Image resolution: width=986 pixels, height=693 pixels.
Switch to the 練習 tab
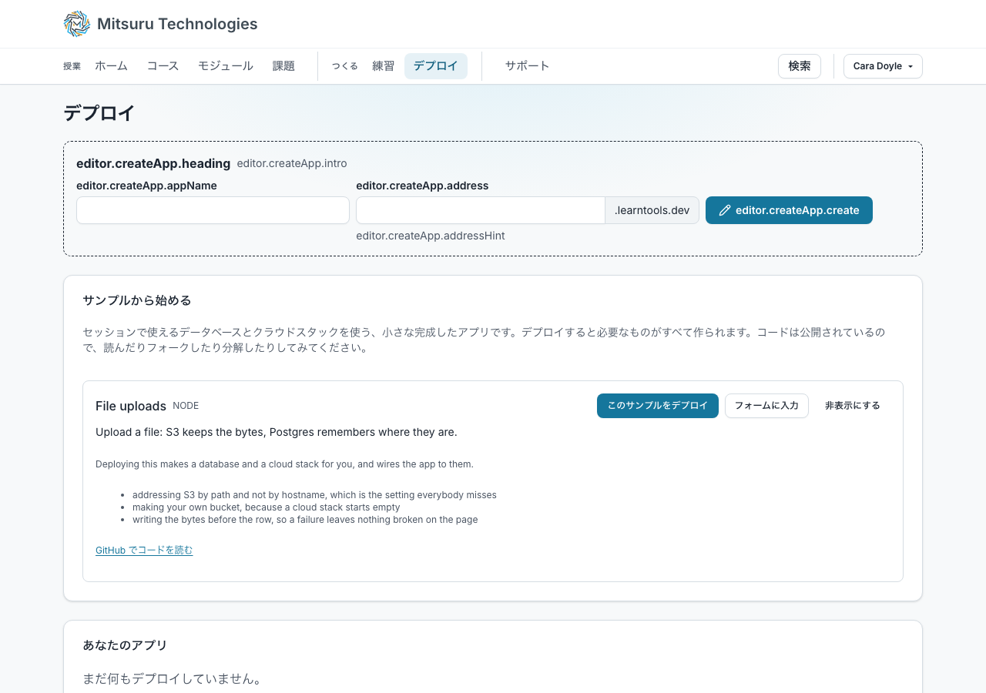click(383, 66)
